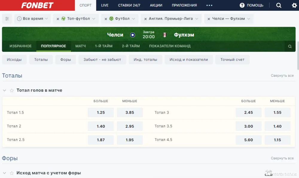
Task: Open the search icon in match tabs bar
Action: (290, 46)
